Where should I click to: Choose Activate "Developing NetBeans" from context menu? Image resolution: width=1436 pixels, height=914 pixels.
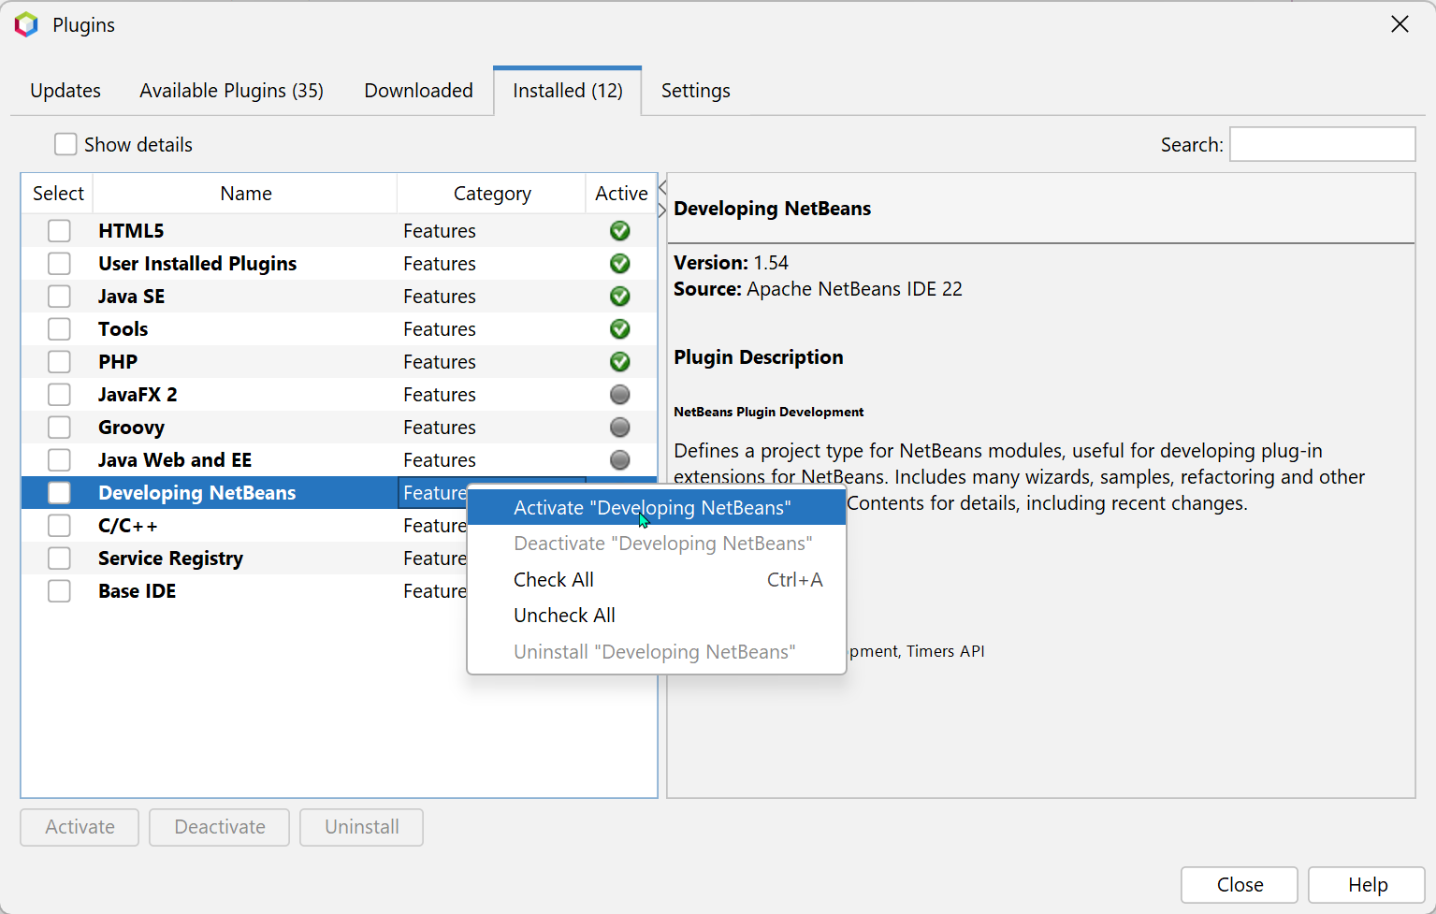[x=657, y=508]
